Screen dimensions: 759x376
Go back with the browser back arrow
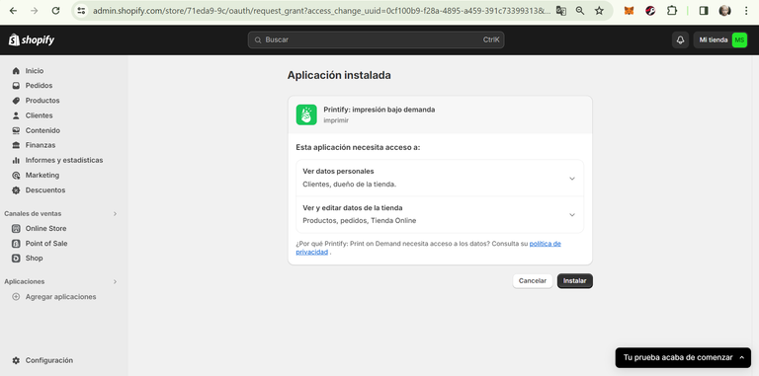pyautogui.click(x=13, y=11)
